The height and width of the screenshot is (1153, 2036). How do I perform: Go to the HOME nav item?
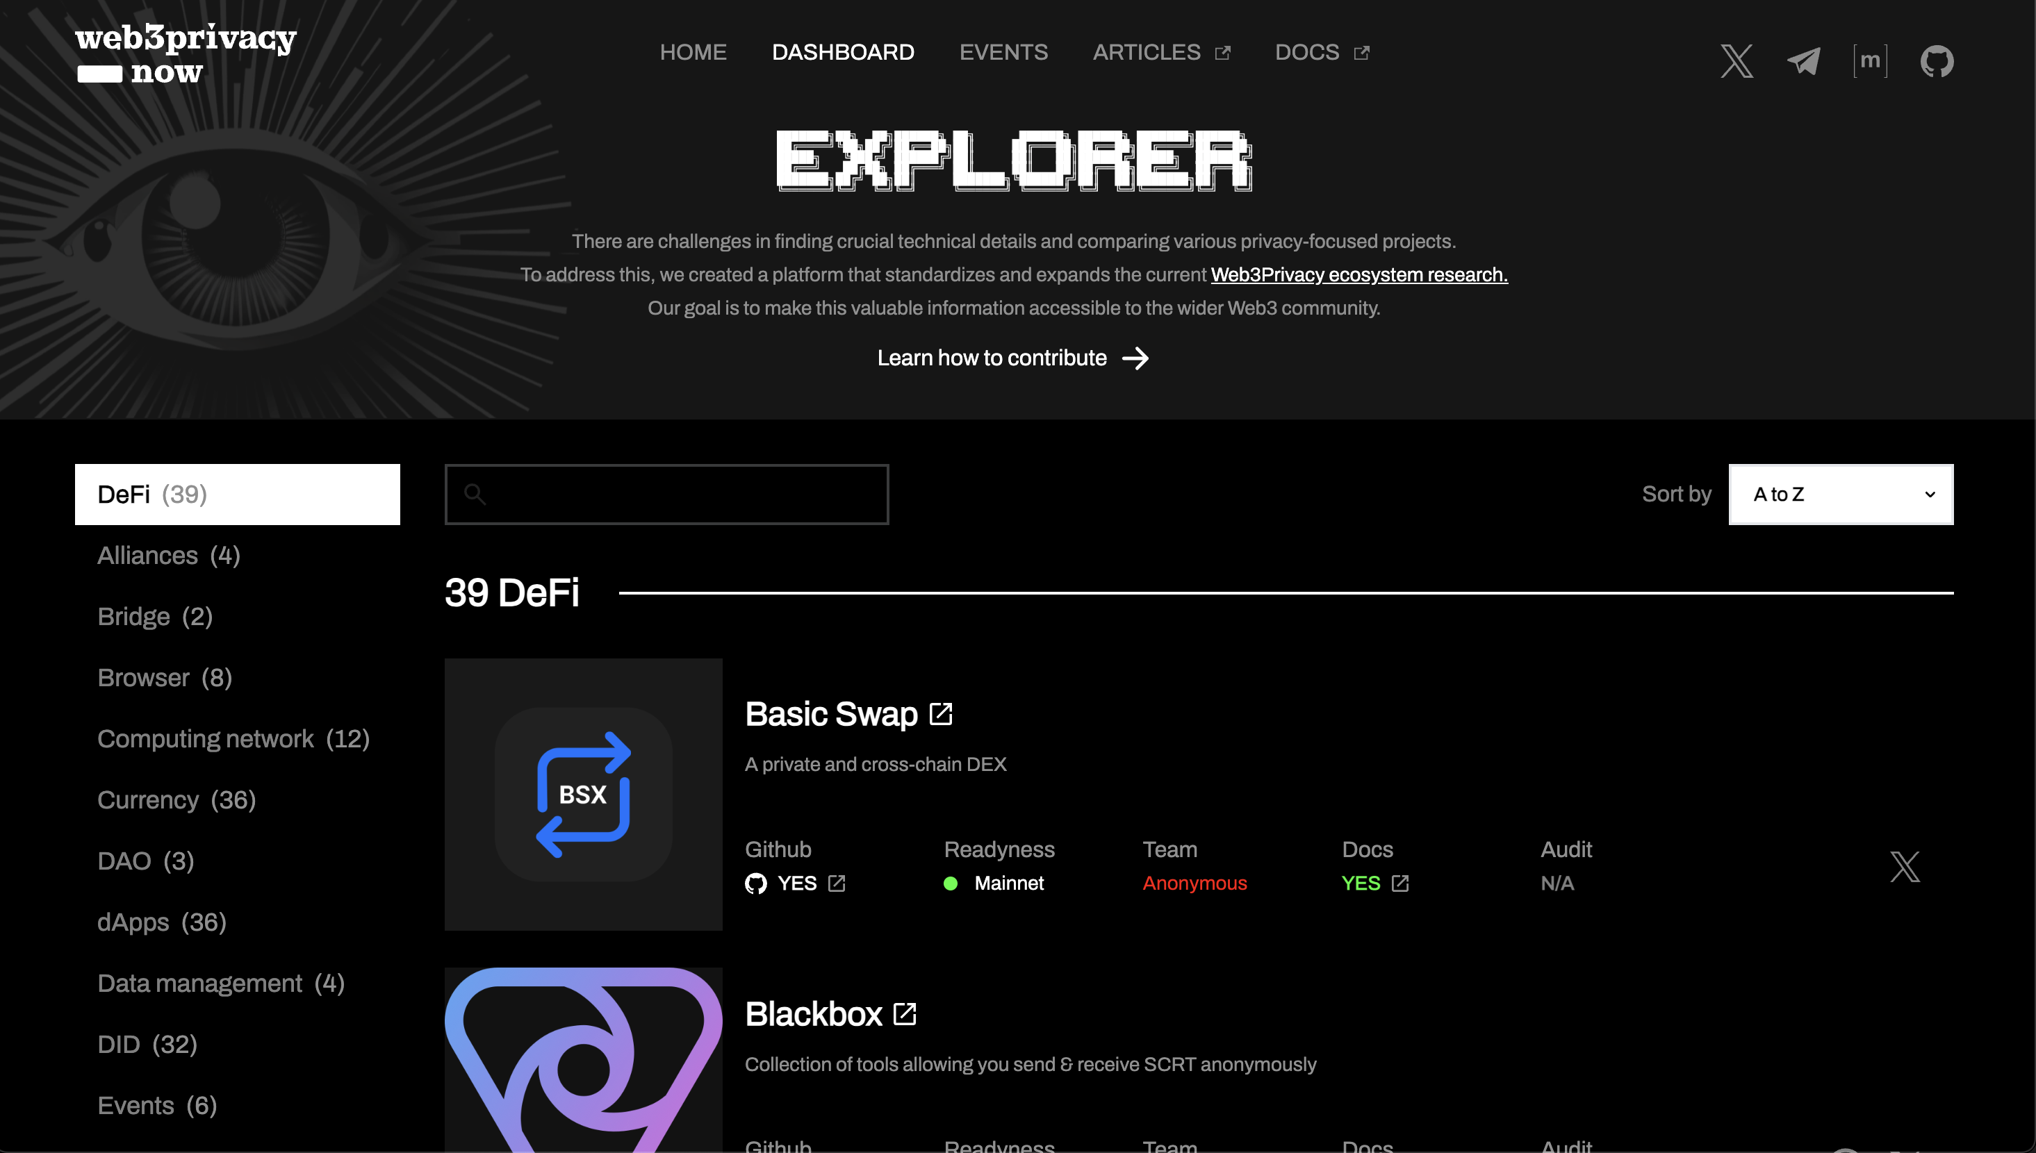click(693, 52)
